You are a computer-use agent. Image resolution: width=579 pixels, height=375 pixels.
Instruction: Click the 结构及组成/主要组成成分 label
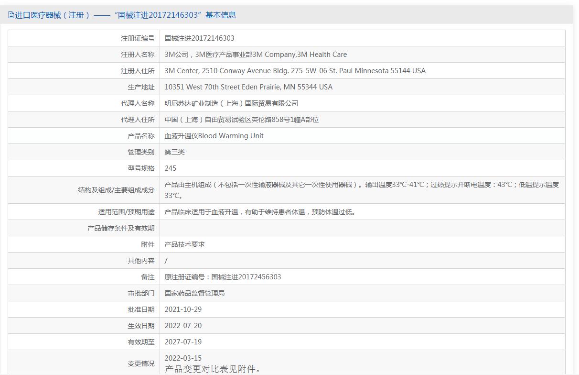coord(116,190)
